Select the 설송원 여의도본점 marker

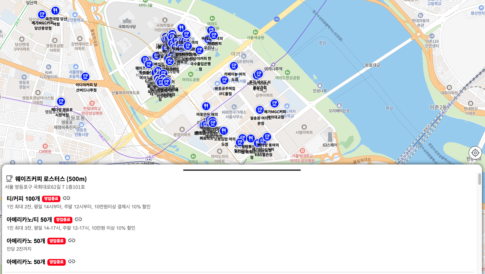pos(260,110)
